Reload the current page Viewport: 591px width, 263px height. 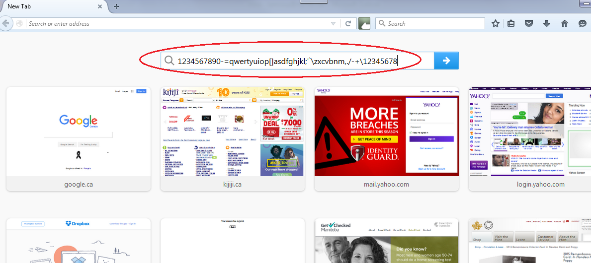click(x=348, y=23)
